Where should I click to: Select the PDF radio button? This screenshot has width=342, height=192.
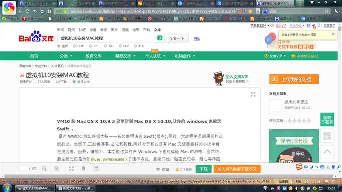tap(120, 46)
